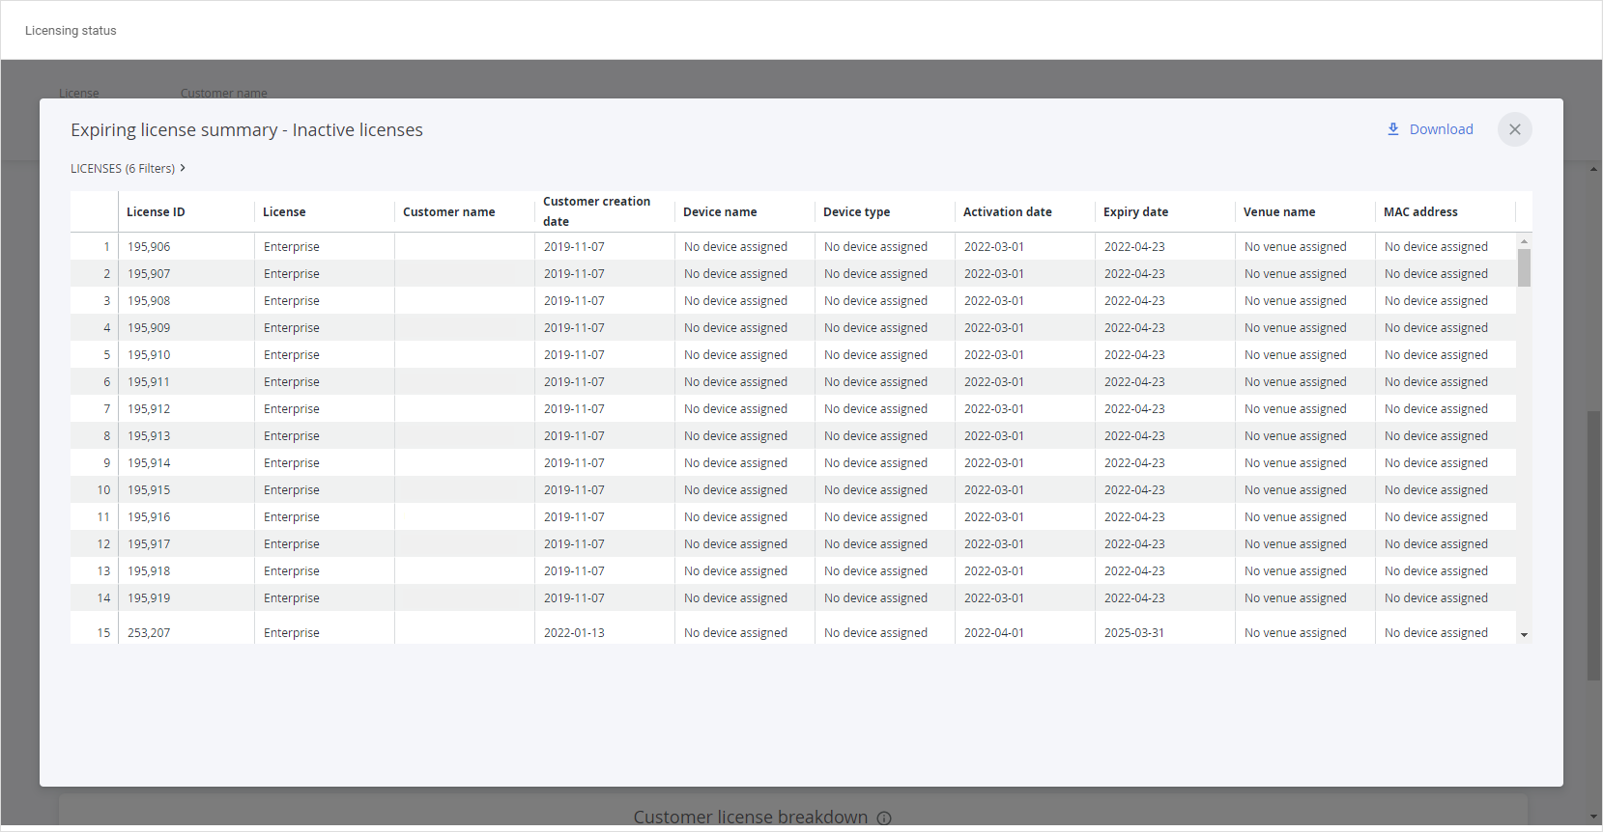Select license ID 195,916 cell

(x=186, y=517)
